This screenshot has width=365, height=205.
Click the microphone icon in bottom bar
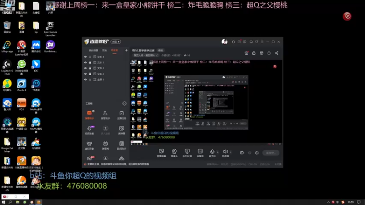212,152
